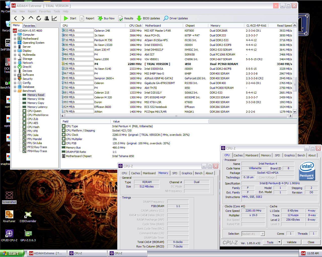Open Bench tab in front CPU-Z window
Screen dimensions: 322x257
[x=301, y=155]
